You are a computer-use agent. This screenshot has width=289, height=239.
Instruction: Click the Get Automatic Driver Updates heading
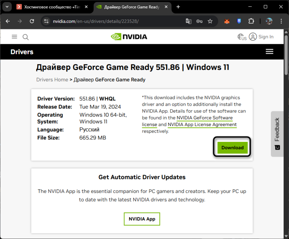point(142,177)
